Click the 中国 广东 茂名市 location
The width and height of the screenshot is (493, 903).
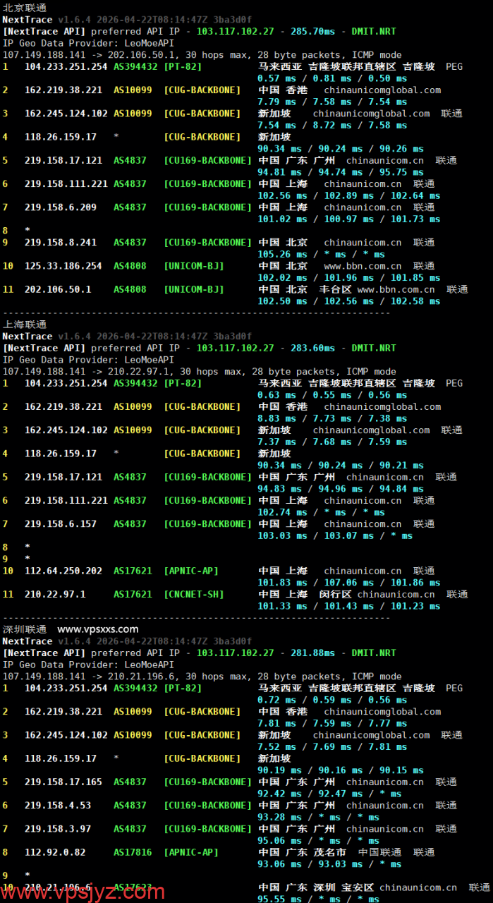pos(302,852)
